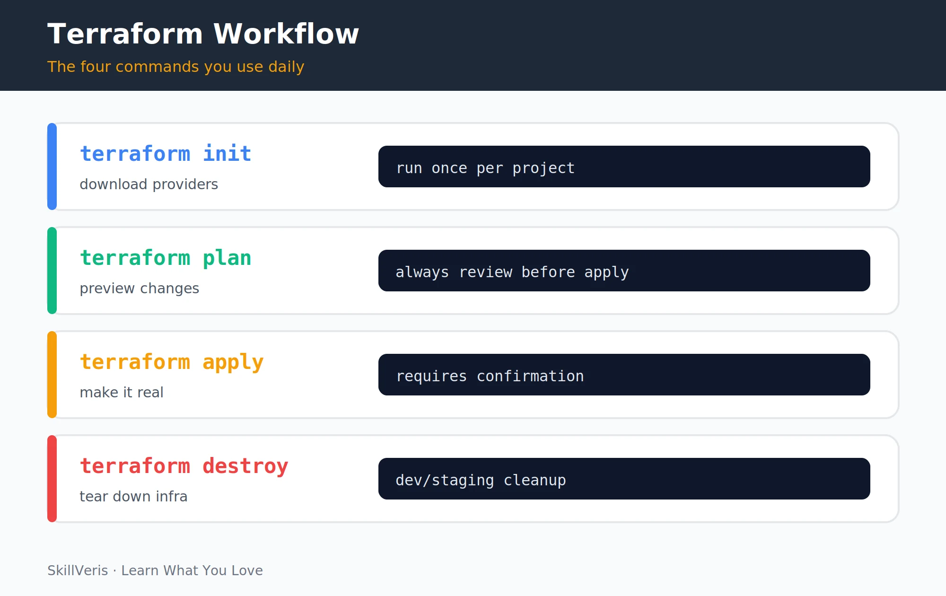Select the "download providers" description
This screenshot has height=596, width=946.
pos(149,184)
